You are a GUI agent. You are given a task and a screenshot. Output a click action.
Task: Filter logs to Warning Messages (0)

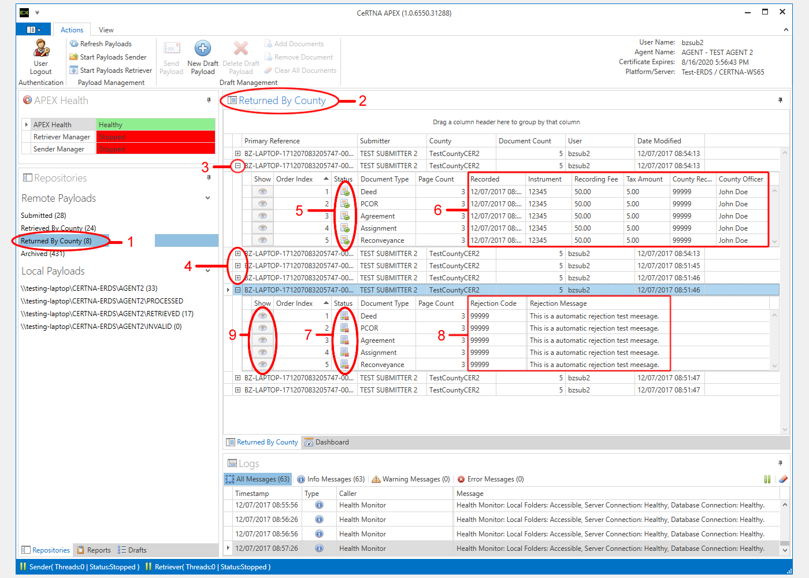coord(411,479)
